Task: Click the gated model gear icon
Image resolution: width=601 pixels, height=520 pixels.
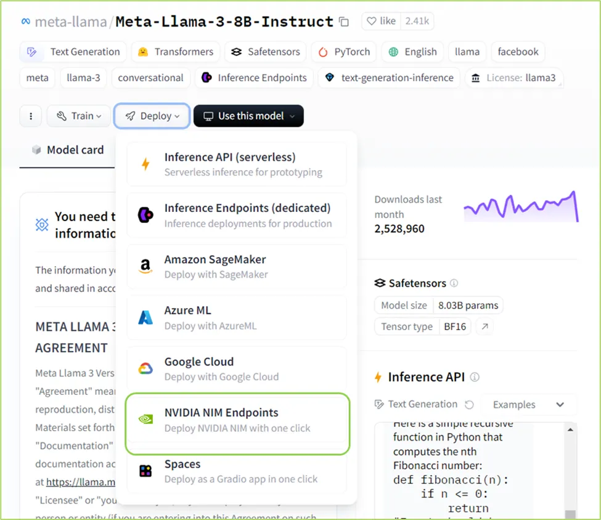Action: [42, 225]
